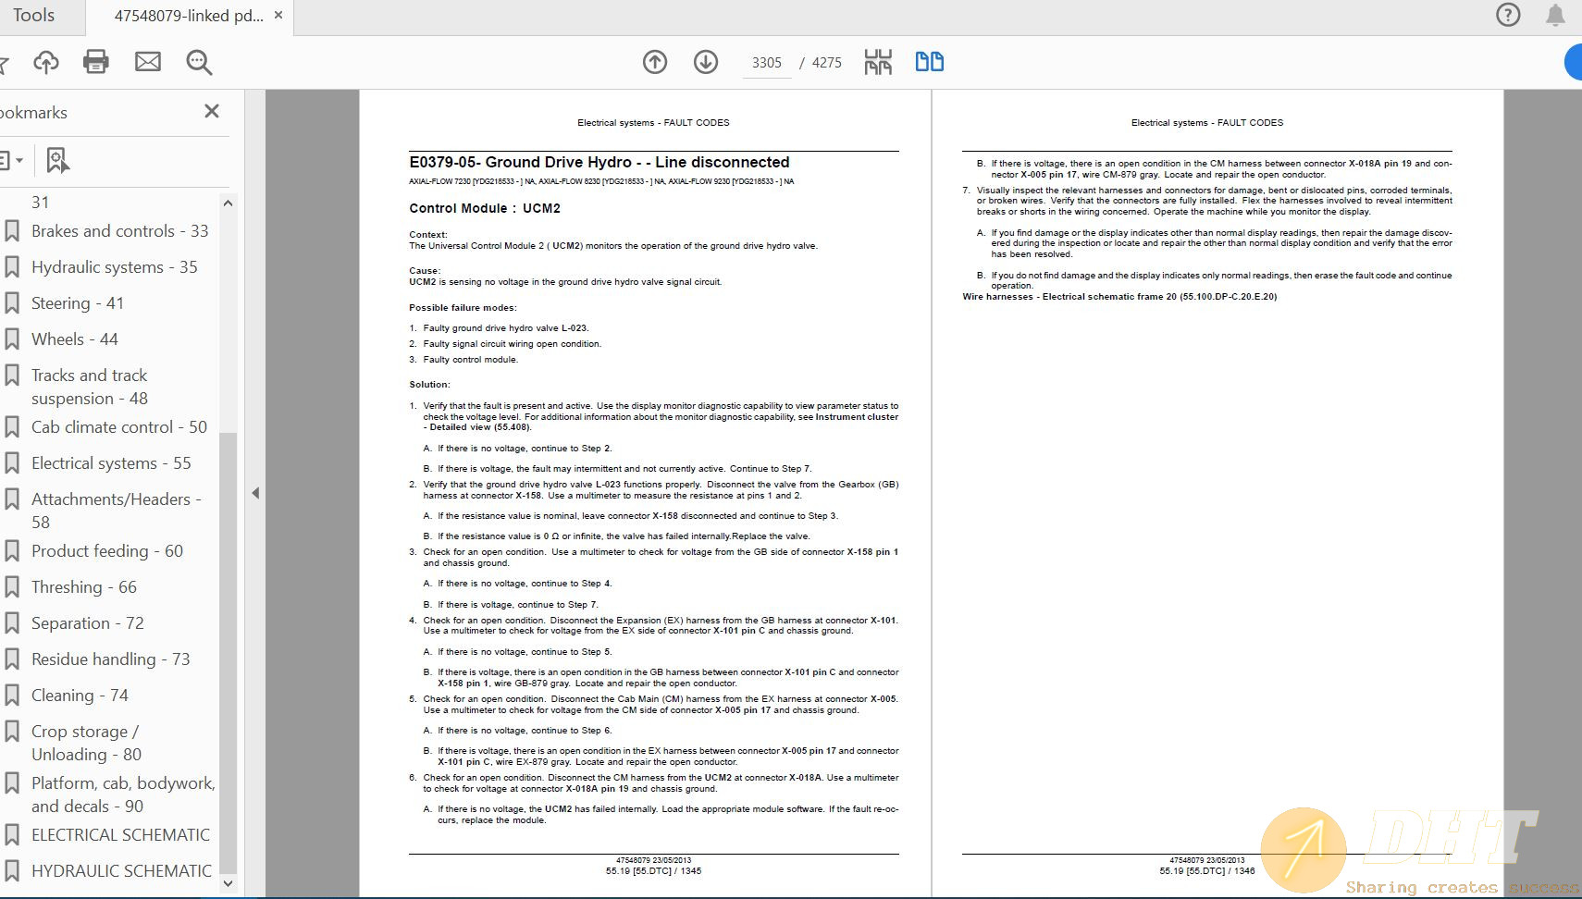
Task: Toggle two-page view icon
Action: [x=930, y=62]
